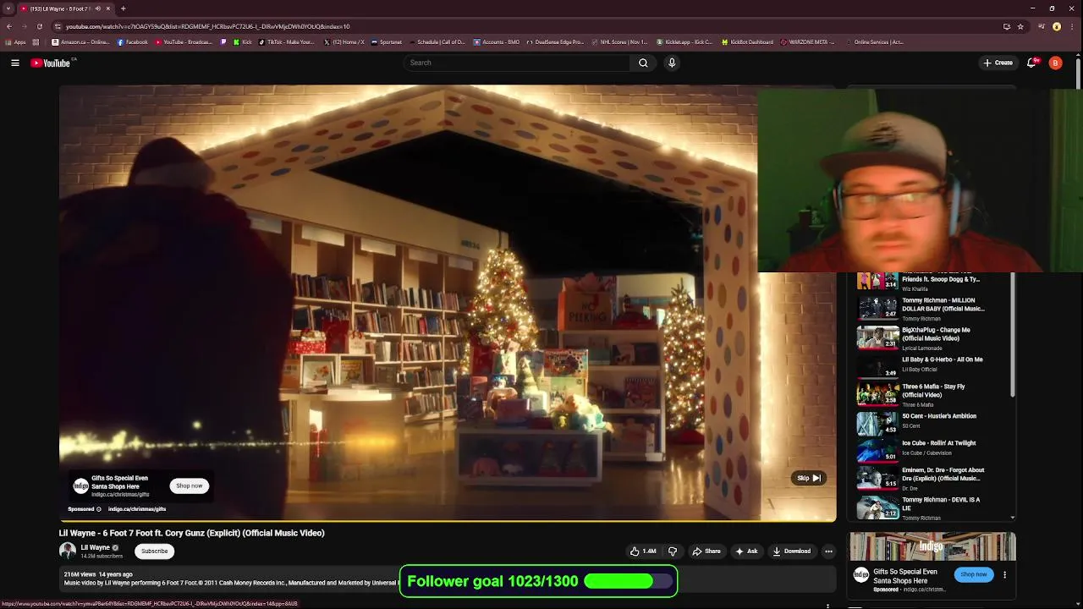Screen dimensions: 1083x609
Task: Start voice search with the microphone
Action: (x=672, y=63)
